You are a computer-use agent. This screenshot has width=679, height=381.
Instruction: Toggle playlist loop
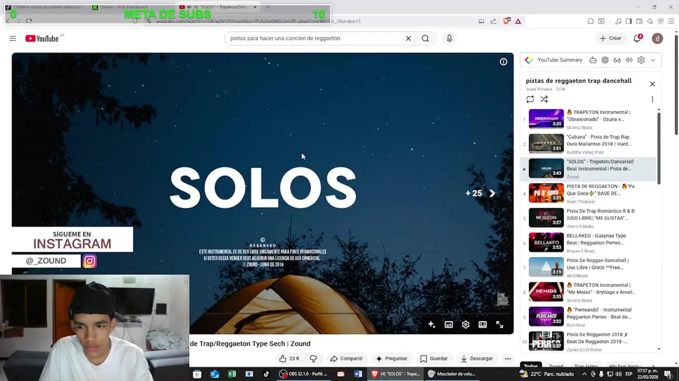530,99
